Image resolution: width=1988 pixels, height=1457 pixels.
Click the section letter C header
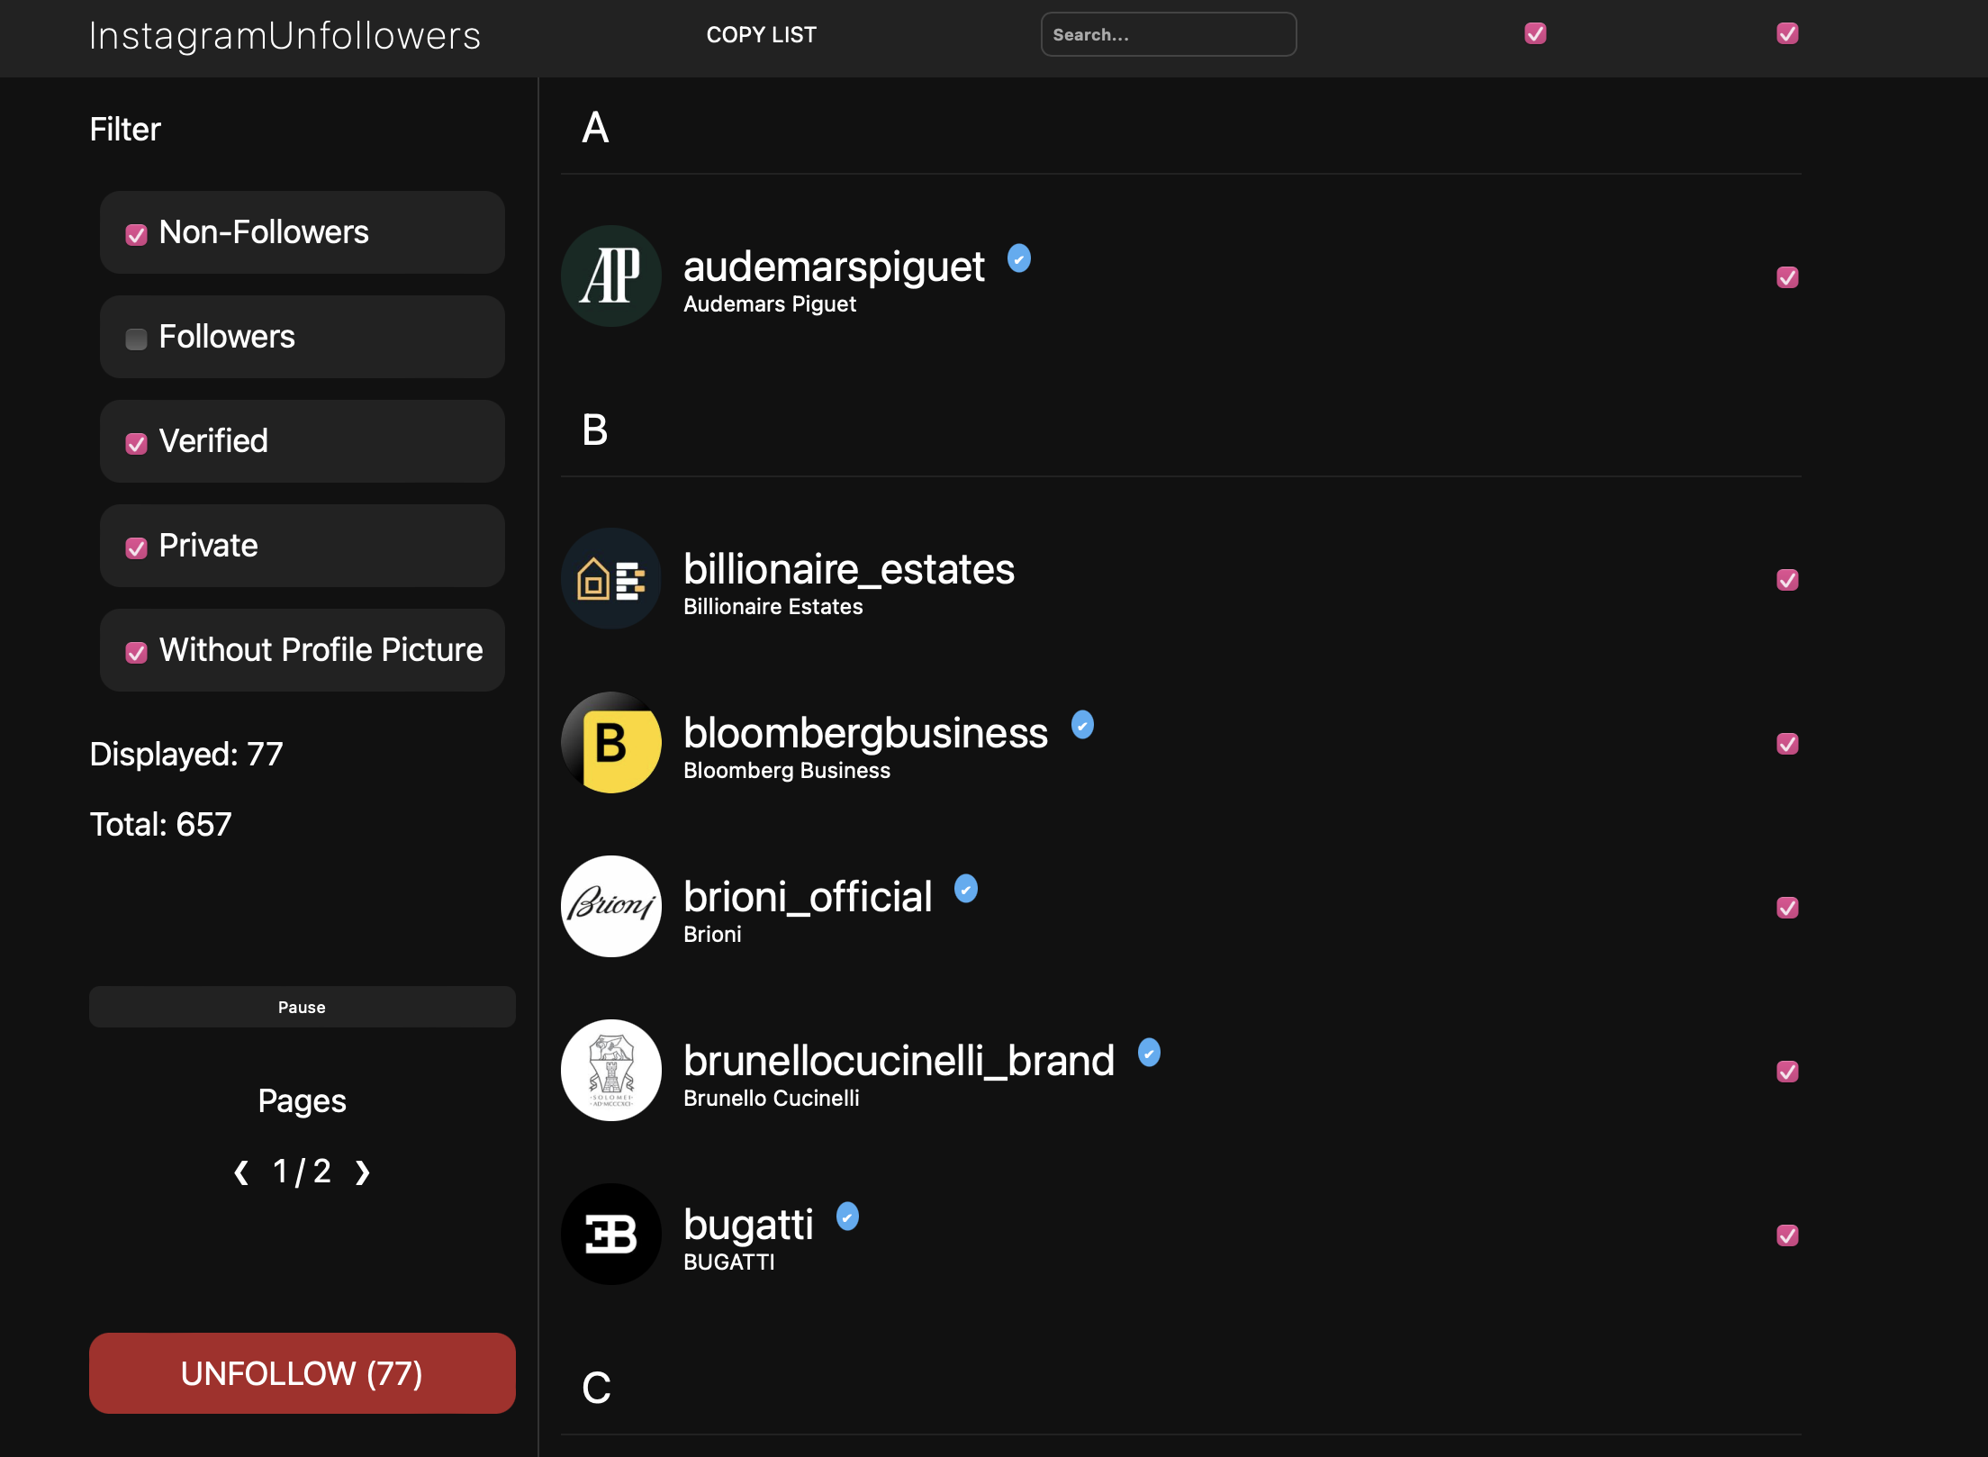point(596,1389)
